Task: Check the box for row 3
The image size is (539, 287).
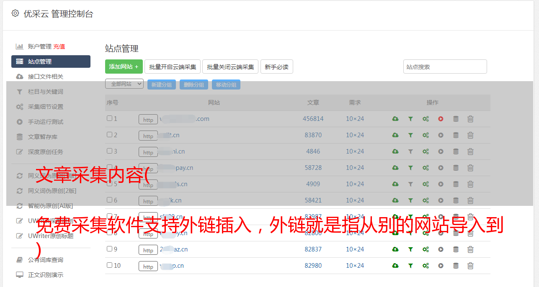Action: (x=109, y=151)
